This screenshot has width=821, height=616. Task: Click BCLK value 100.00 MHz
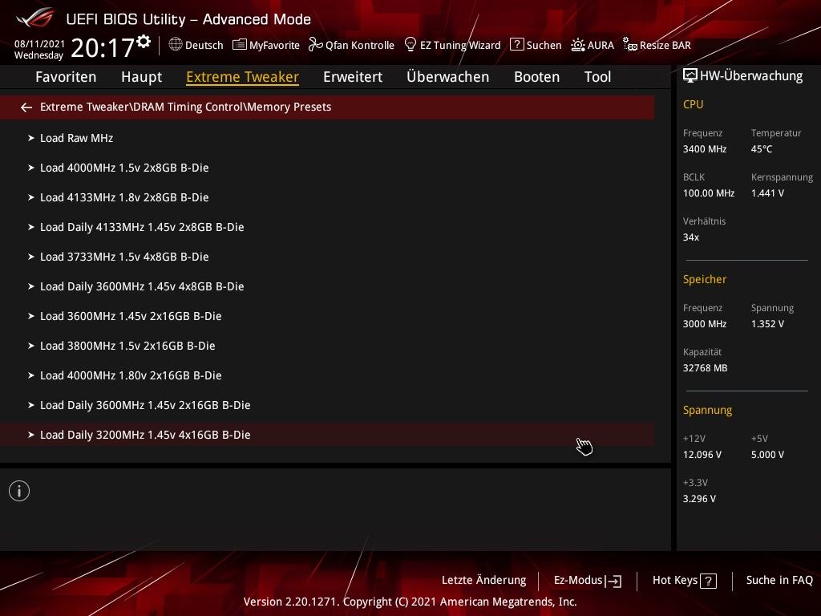[709, 193]
